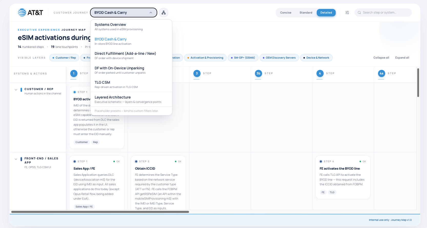Choose TLG CSM from the journey menu

[131, 84]
